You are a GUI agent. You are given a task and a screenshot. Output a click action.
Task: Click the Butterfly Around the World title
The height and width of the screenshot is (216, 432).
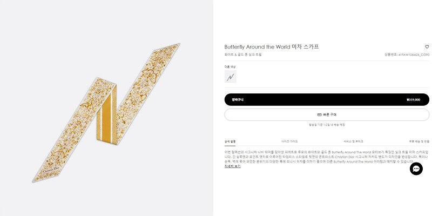coord(272,47)
